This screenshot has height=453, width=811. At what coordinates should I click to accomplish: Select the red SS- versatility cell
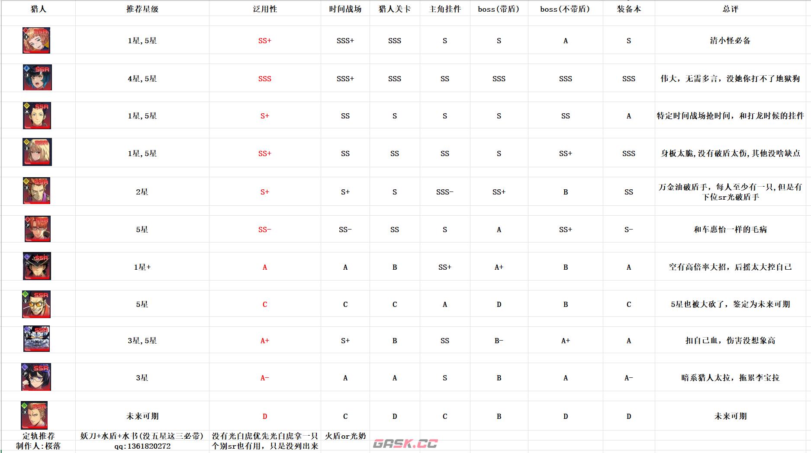pos(265,230)
